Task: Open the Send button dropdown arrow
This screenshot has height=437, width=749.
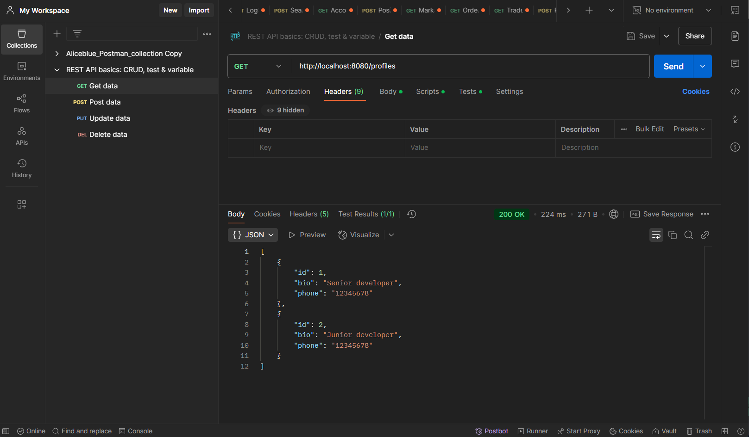Action: coord(703,66)
